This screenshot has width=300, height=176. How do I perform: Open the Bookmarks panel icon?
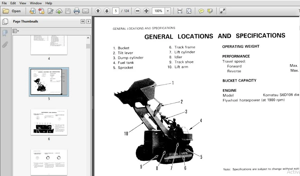[5, 33]
